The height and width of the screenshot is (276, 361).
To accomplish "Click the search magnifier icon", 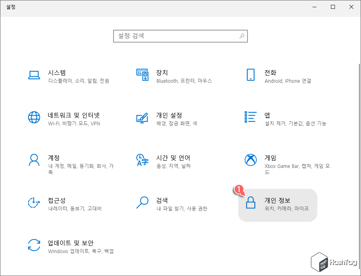I will coord(242,36).
